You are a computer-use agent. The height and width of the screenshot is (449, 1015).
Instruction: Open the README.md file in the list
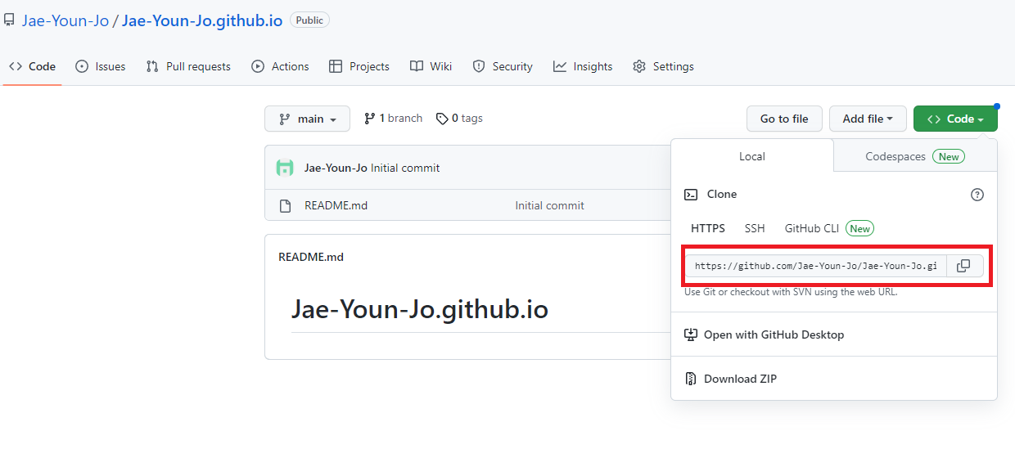(x=336, y=205)
